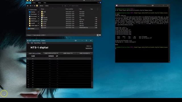Screen dimensions: 182x102
Task: Switch Explorer to details view layout
Action: (x=98, y=35)
